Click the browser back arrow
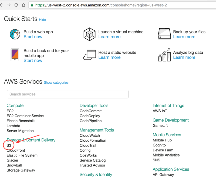Image resolution: width=216 pixels, height=177 pixels. tap(2, 5)
